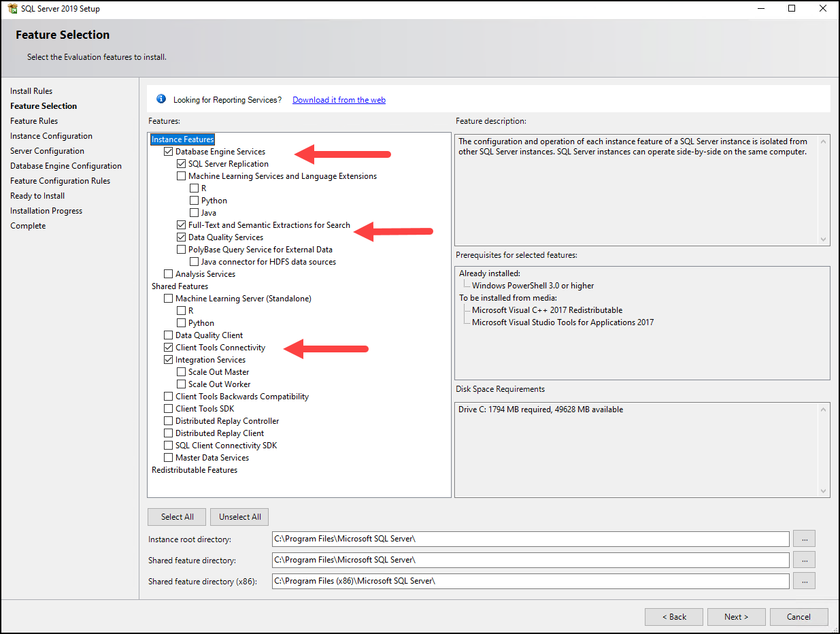This screenshot has width=840, height=634.
Task: Click the Disk Space Requirements scrollbar up arrow
Action: [x=824, y=409]
